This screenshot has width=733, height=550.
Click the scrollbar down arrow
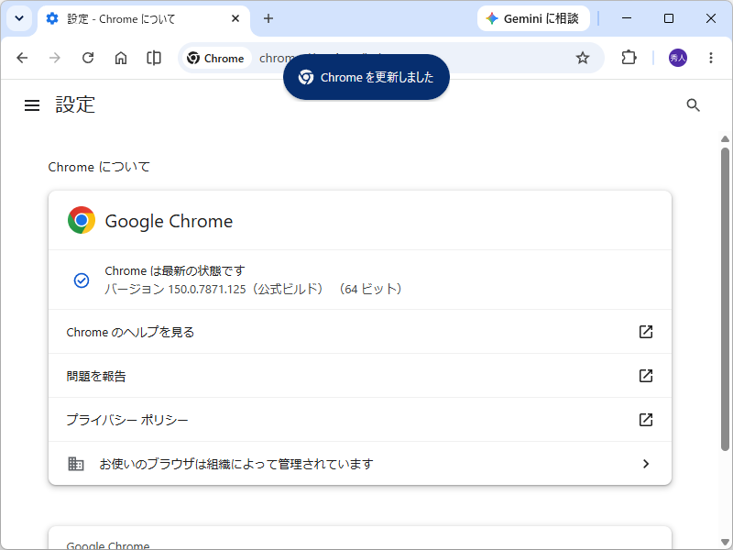pyautogui.click(x=725, y=543)
